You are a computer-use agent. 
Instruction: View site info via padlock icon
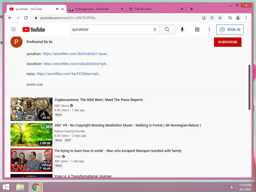click(36, 18)
